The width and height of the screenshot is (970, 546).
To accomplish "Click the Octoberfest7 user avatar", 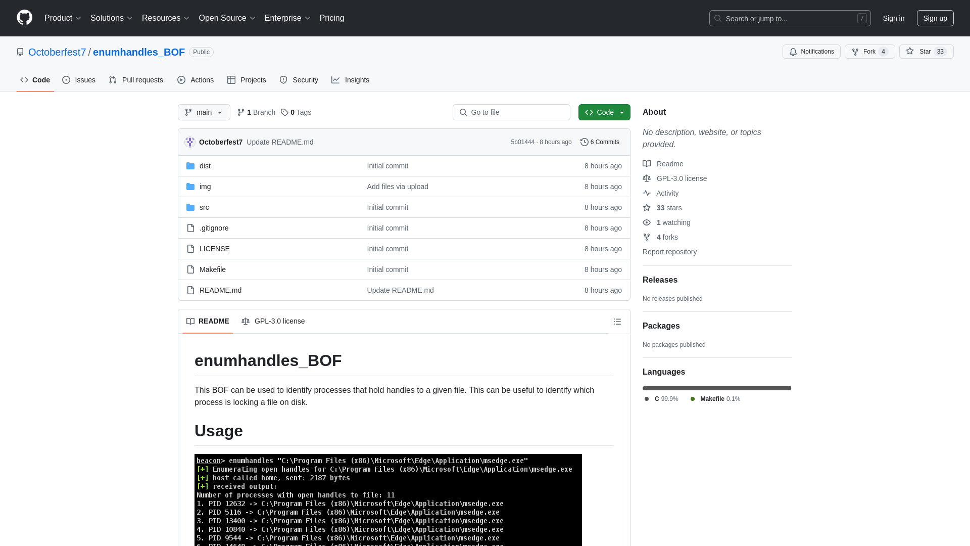I will [190, 142].
